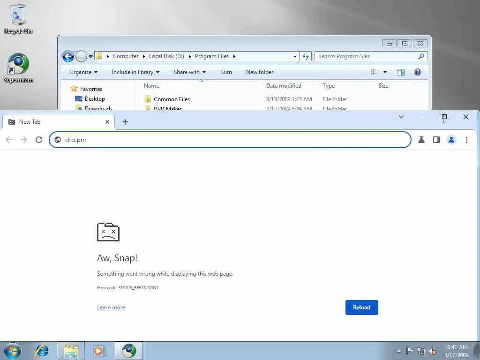Expand the arrow after the Program Files breadcrumb
Screen dimensions: 480x360
click(234, 56)
